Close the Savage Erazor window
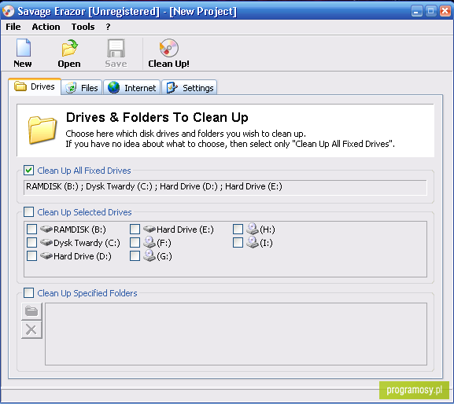The height and width of the screenshot is (404, 454). coord(445,11)
